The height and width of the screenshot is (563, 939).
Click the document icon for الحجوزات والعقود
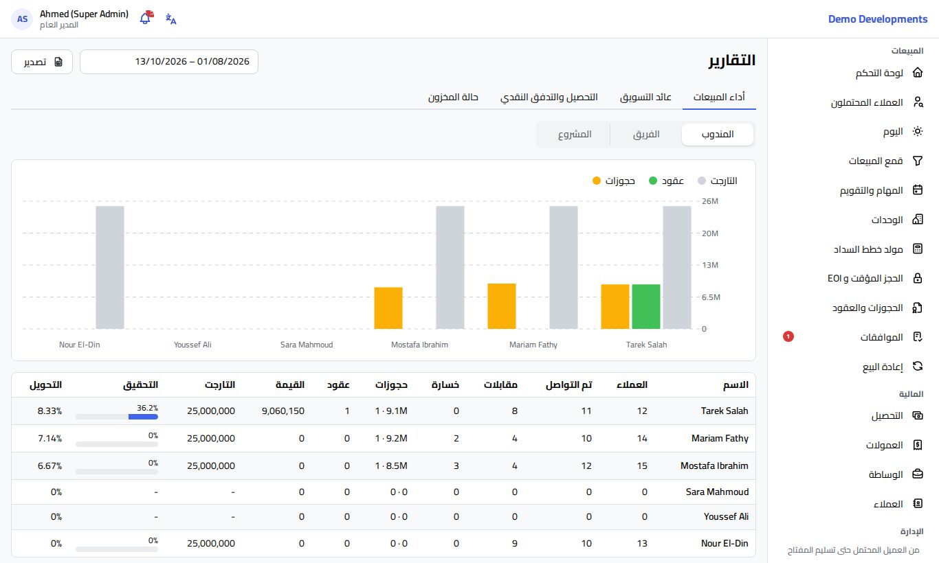917,308
